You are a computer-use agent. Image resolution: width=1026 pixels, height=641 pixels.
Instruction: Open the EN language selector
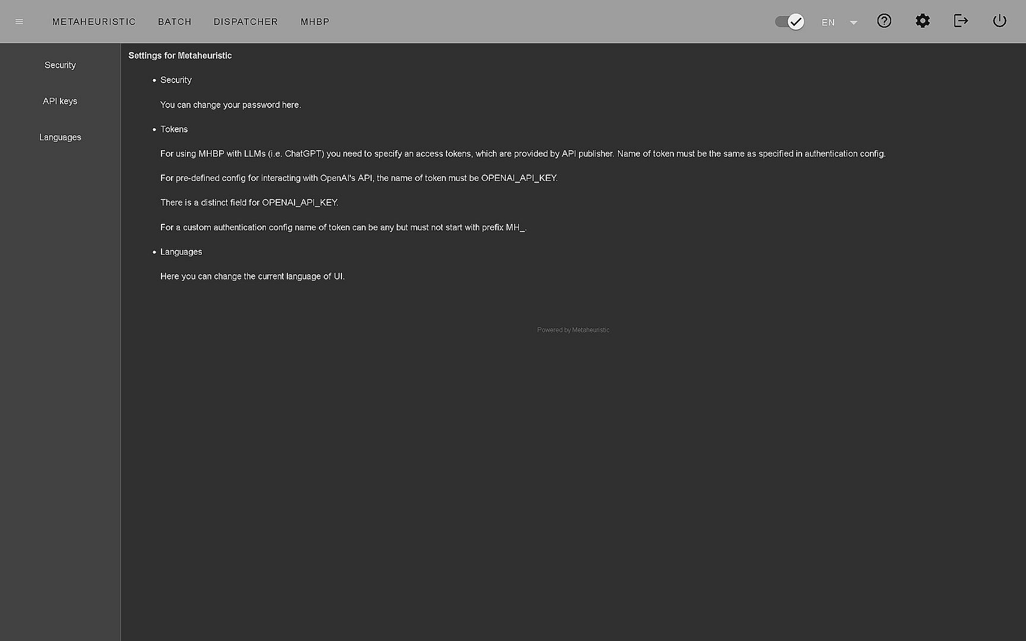[x=828, y=23]
